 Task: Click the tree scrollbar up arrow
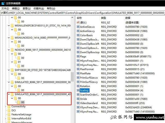point(72,17)
